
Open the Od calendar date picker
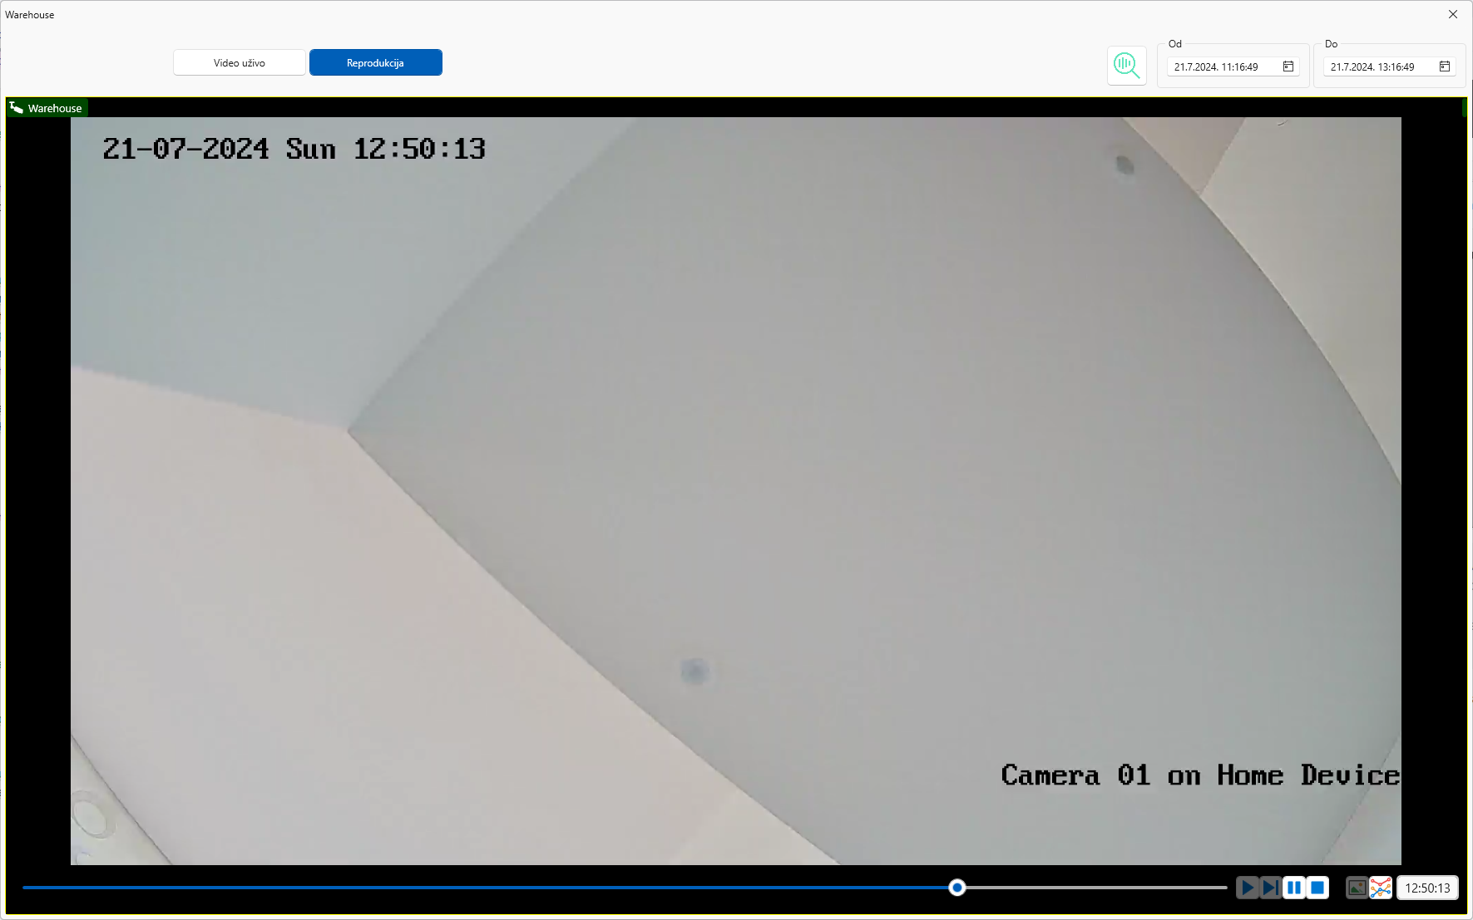pyautogui.click(x=1287, y=66)
